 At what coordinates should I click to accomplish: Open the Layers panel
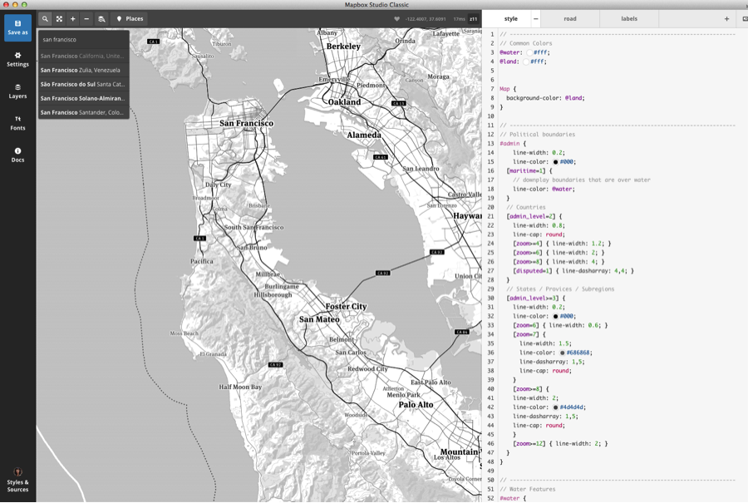click(x=17, y=91)
